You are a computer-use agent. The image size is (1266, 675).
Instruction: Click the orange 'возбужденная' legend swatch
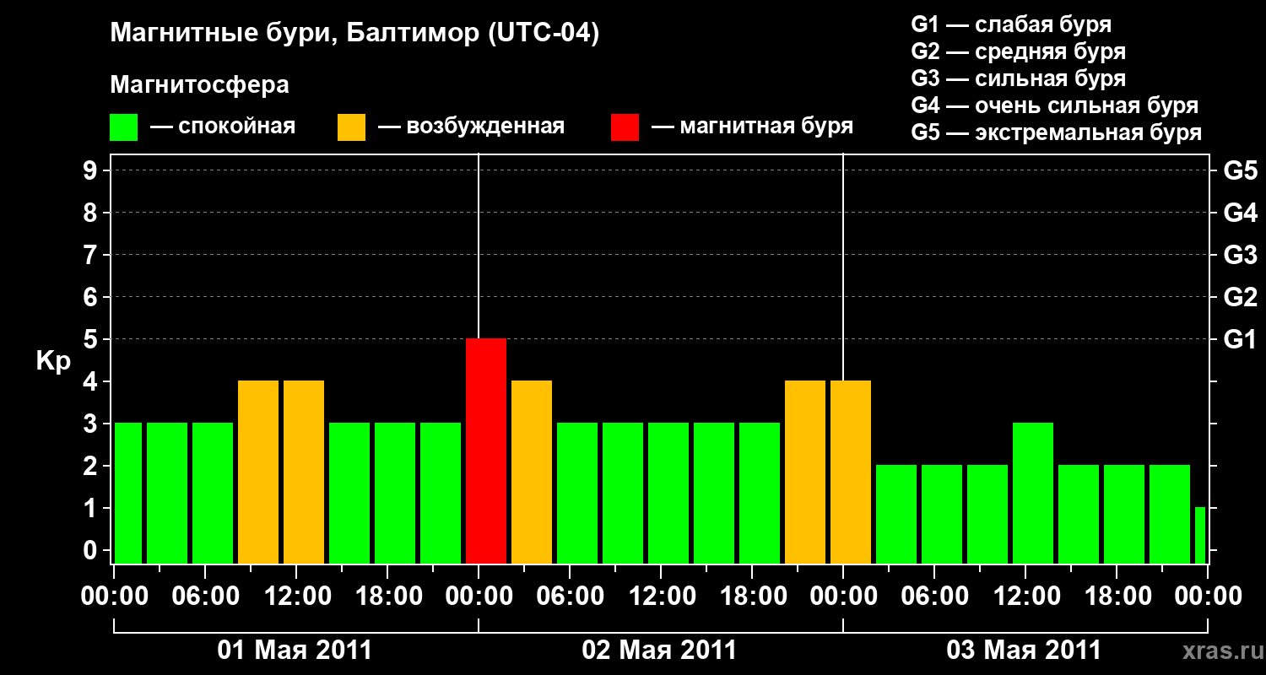351,127
